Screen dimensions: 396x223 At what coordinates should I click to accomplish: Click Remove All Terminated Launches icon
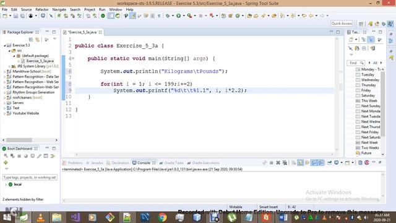pos(285,163)
